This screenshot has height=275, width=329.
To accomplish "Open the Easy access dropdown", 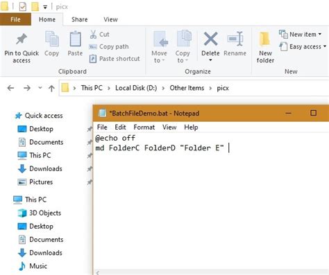I will pyautogui.click(x=303, y=46).
